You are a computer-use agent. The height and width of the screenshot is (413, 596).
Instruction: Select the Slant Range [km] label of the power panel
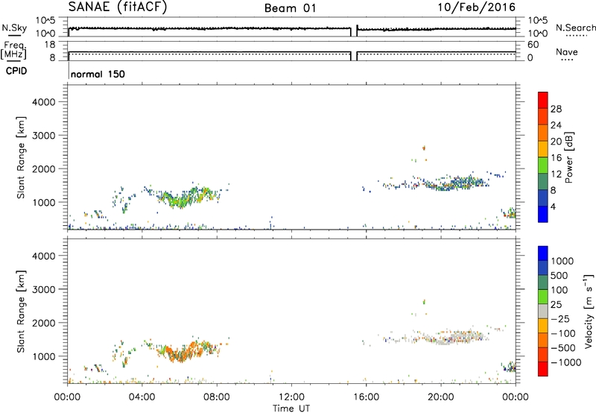[x=21, y=157]
